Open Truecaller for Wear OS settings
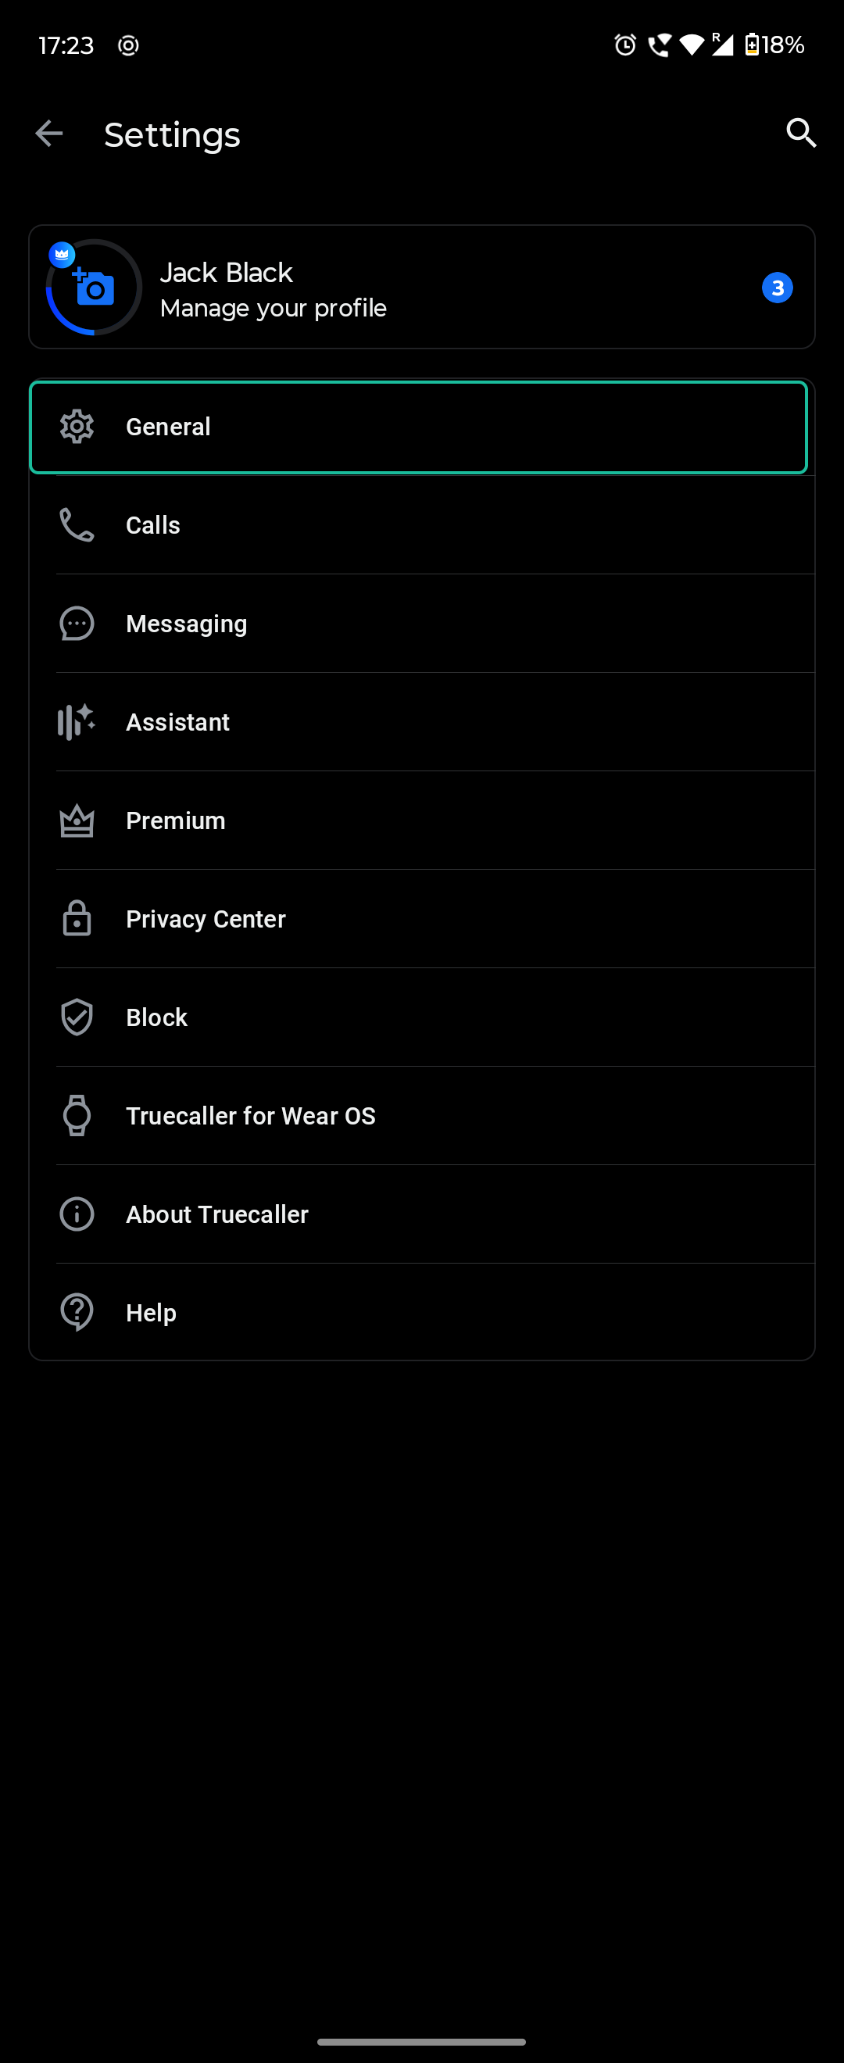 [x=422, y=1116]
